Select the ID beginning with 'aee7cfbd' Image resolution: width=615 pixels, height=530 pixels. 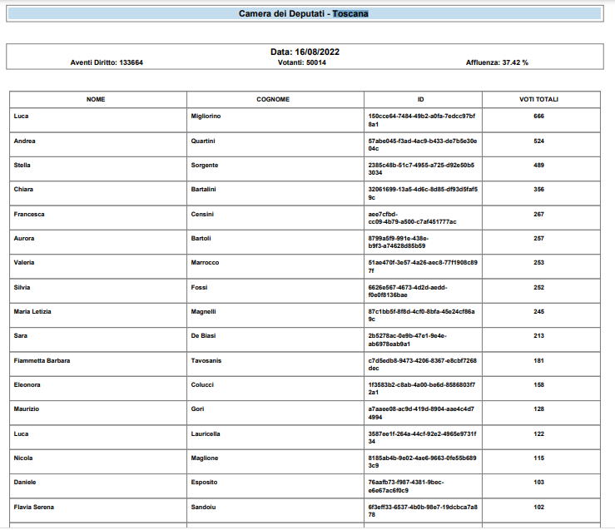tap(412, 218)
